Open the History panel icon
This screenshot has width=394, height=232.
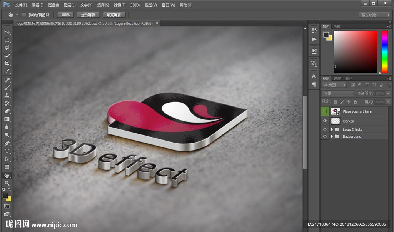click(x=314, y=31)
